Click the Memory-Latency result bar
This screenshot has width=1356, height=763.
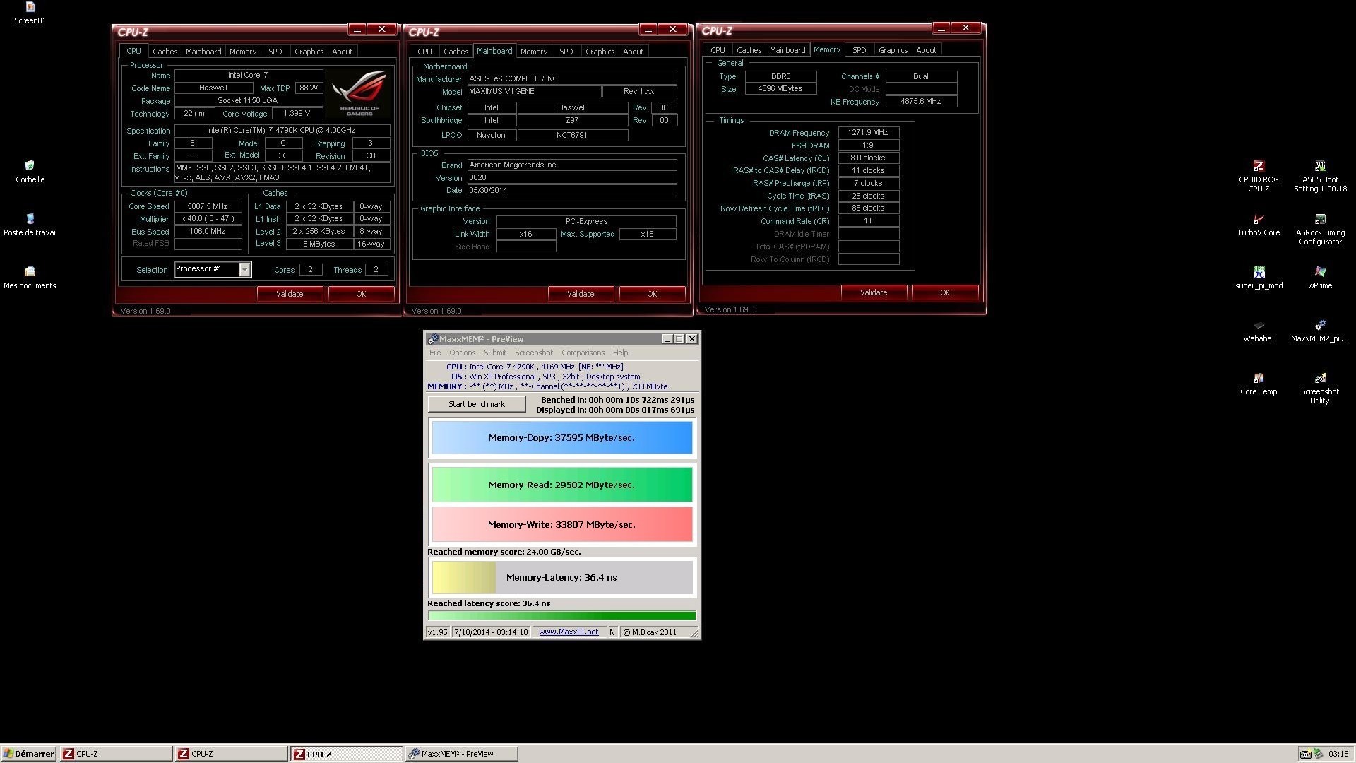click(562, 577)
